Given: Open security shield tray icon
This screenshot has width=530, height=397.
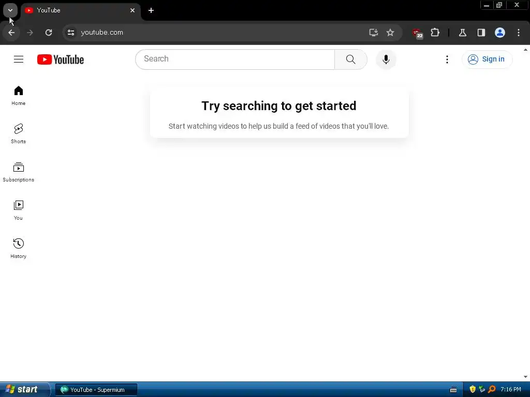Looking at the screenshot, I should (x=473, y=390).
